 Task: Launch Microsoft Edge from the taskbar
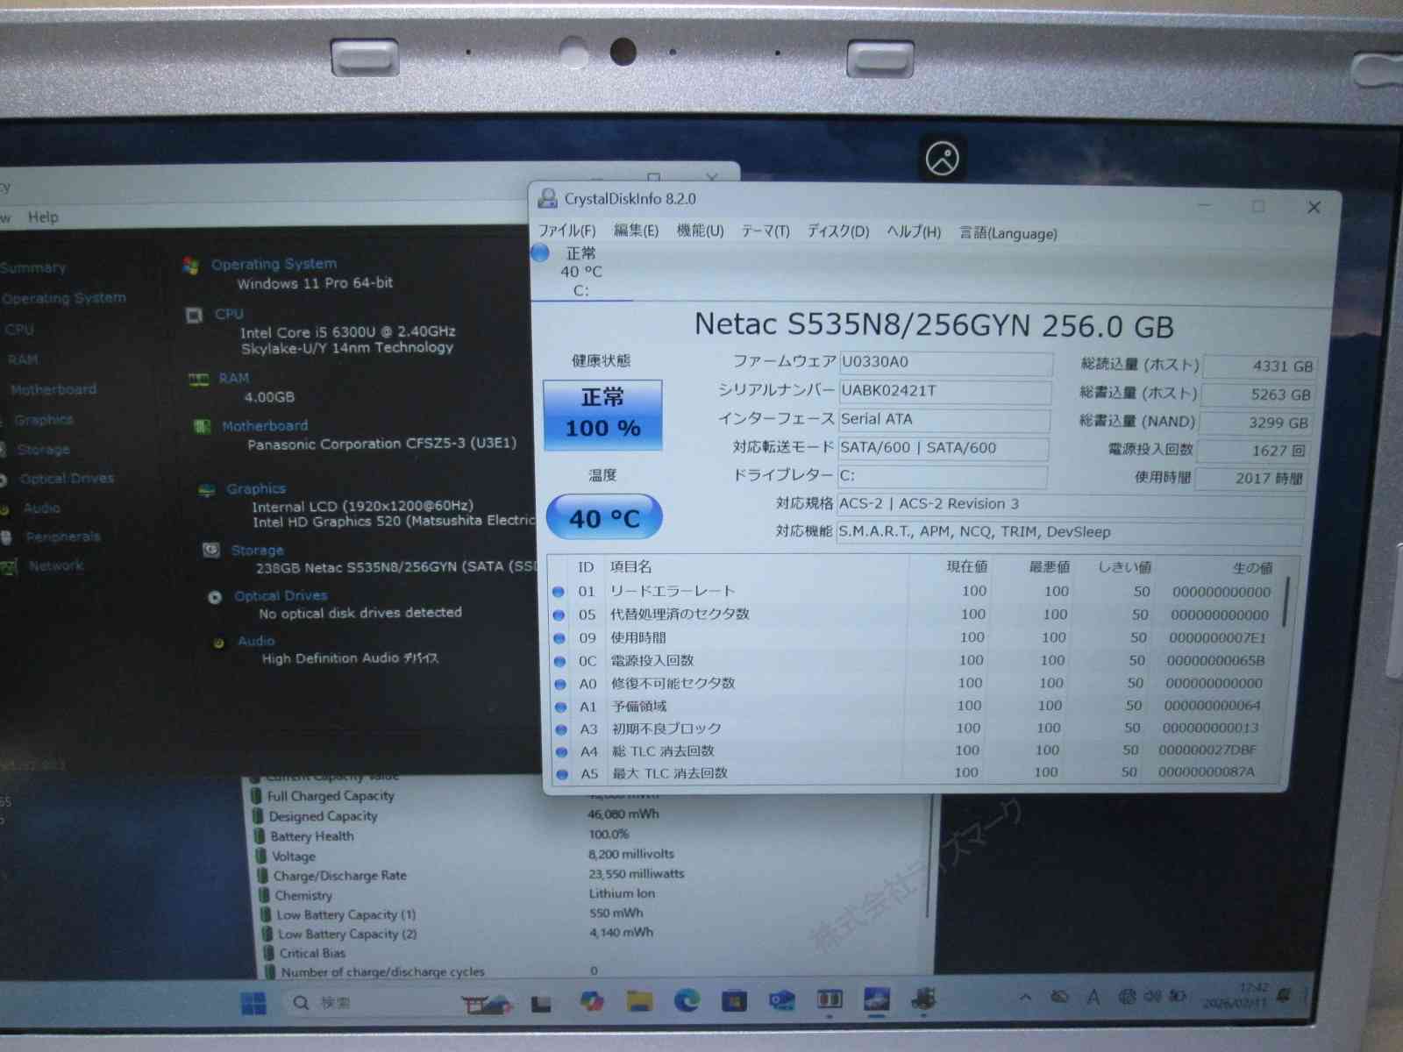pos(687,999)
